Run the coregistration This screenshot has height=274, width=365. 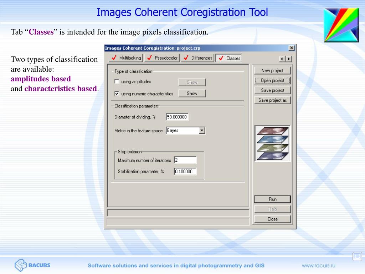(272, 199)
